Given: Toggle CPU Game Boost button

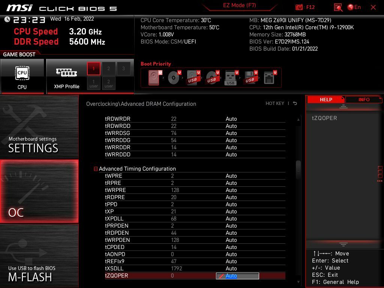Looking at the screenshot, I should point(22,76).
